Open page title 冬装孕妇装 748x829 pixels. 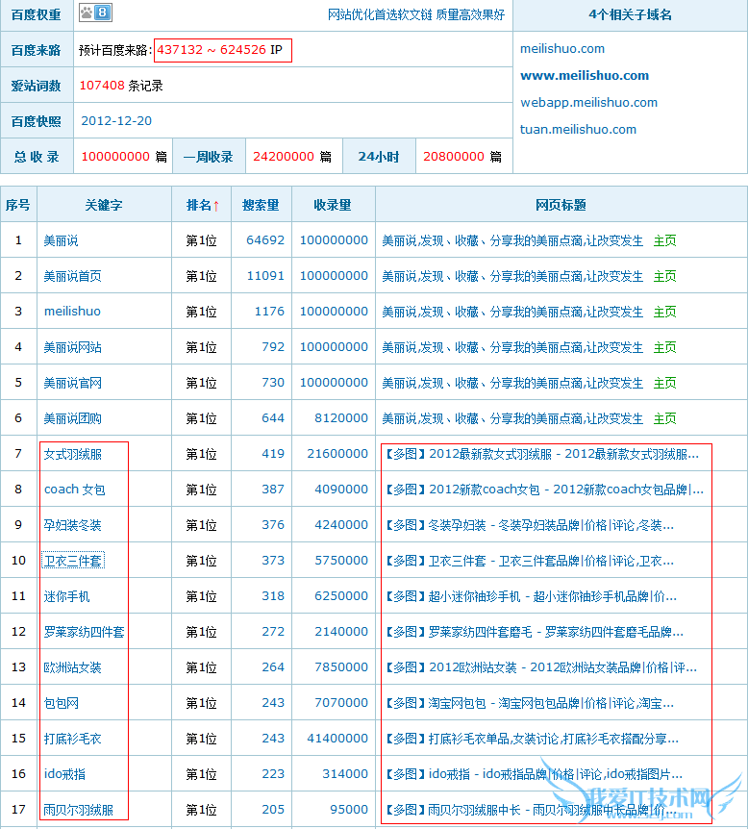[x=528, y=525]
